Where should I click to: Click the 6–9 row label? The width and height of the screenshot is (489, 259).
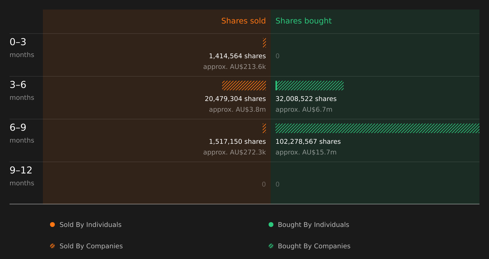coord(18,128)
